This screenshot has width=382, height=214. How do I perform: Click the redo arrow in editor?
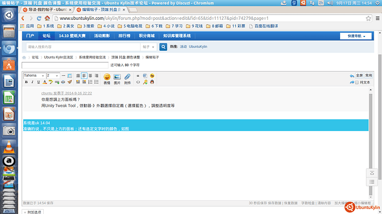[352, 82]
